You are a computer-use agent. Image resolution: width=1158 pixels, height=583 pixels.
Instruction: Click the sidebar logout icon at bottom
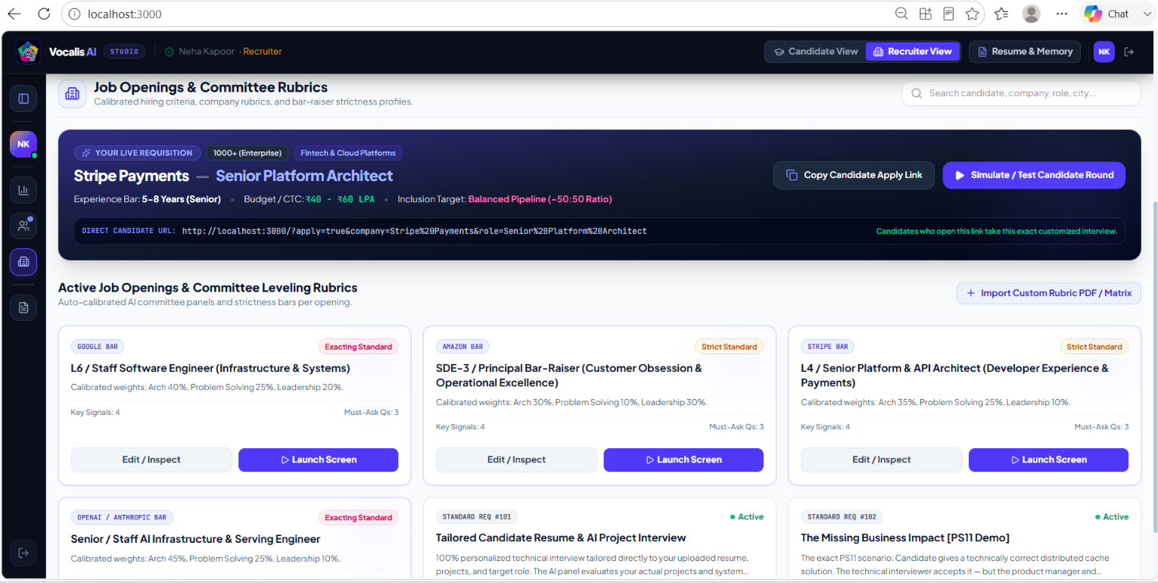click(23, 553)
